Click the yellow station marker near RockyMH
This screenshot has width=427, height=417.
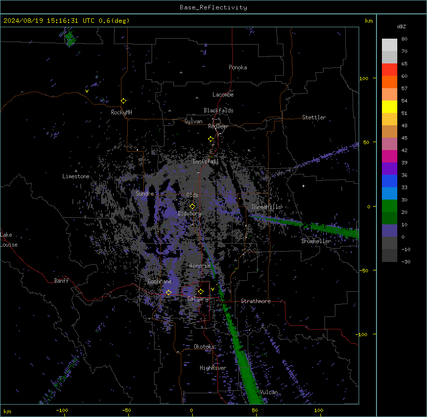(123, 101)
